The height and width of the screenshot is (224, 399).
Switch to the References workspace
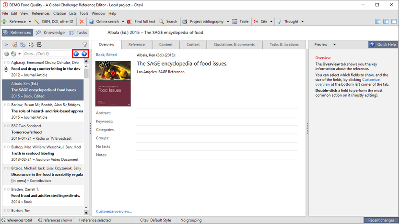[18, 33]
